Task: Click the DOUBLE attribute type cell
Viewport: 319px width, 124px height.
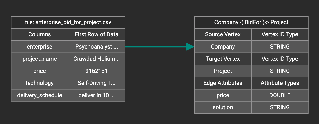Action: tap(280, 95)
